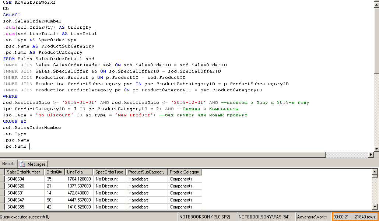Screen dimensions: 379x221
Task: Select row header for SO46604
Action: coord(3,179)
